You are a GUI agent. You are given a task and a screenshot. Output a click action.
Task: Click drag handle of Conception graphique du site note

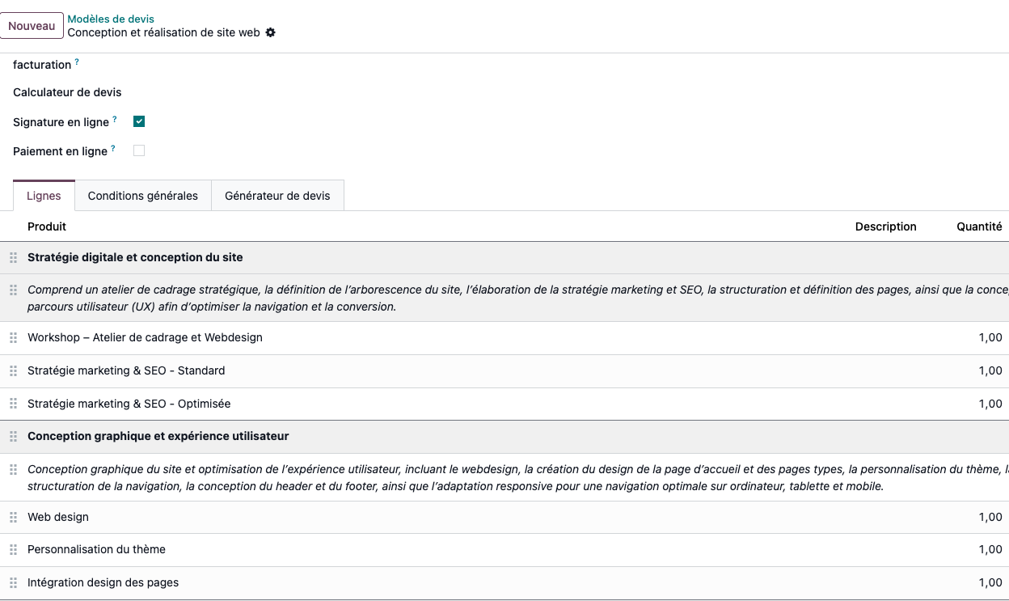(13, 469)
